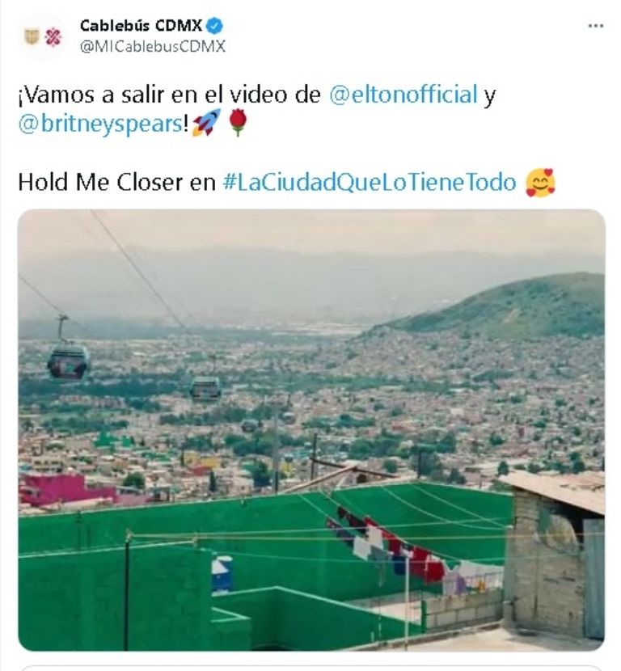
Task: Click the pink emblem in the profile avatar
Action: 53,37
